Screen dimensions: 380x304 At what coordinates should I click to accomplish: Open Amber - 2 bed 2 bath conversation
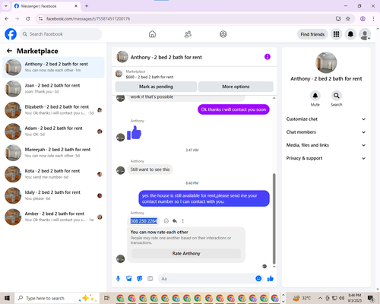[x=53, y=217]
